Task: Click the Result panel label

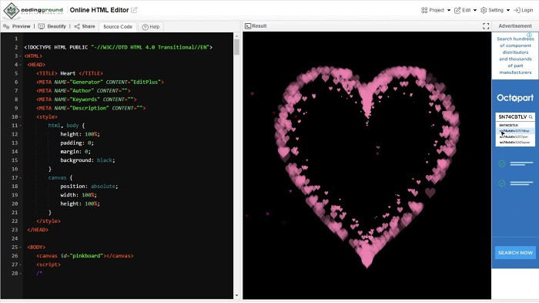Action: tap(256, 25)
